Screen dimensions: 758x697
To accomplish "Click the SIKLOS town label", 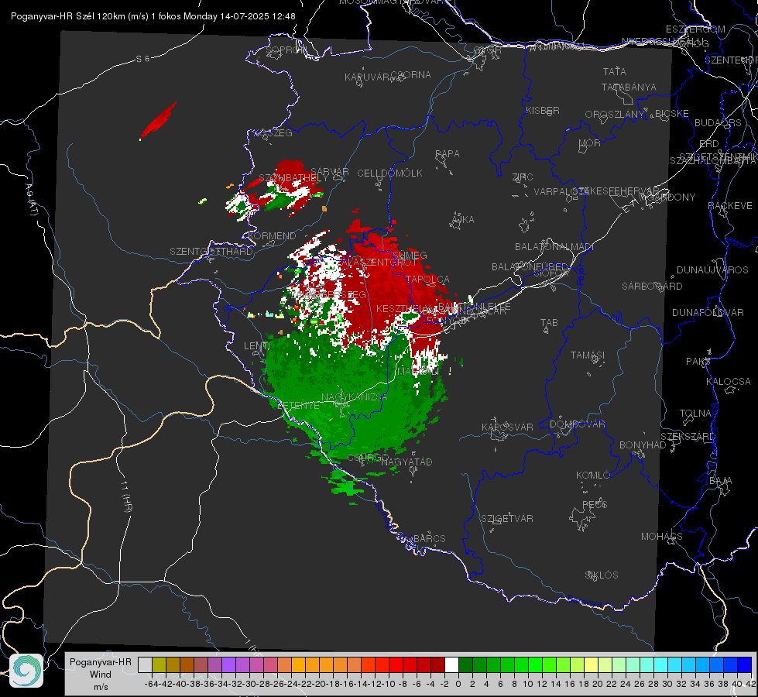I will [602, 575].
